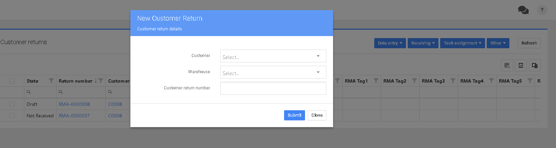This screenshot has height=148, width=556.
Task: Check the RMA-0000008 row checkbox
Action: (x=12, y=104)
